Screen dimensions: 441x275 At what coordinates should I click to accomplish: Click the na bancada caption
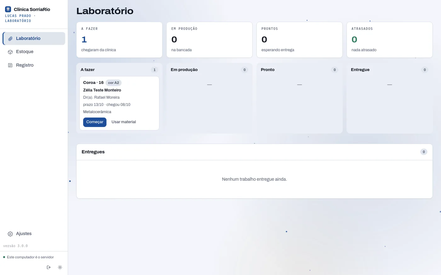point(181,50)
